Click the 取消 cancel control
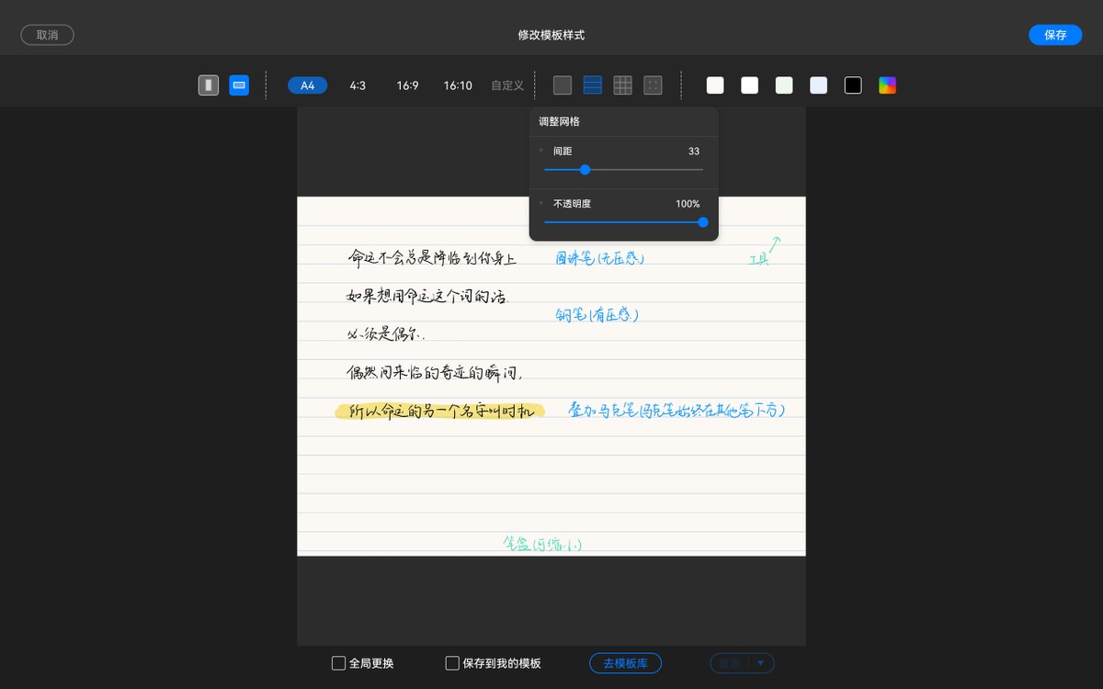 pos(47,34)
